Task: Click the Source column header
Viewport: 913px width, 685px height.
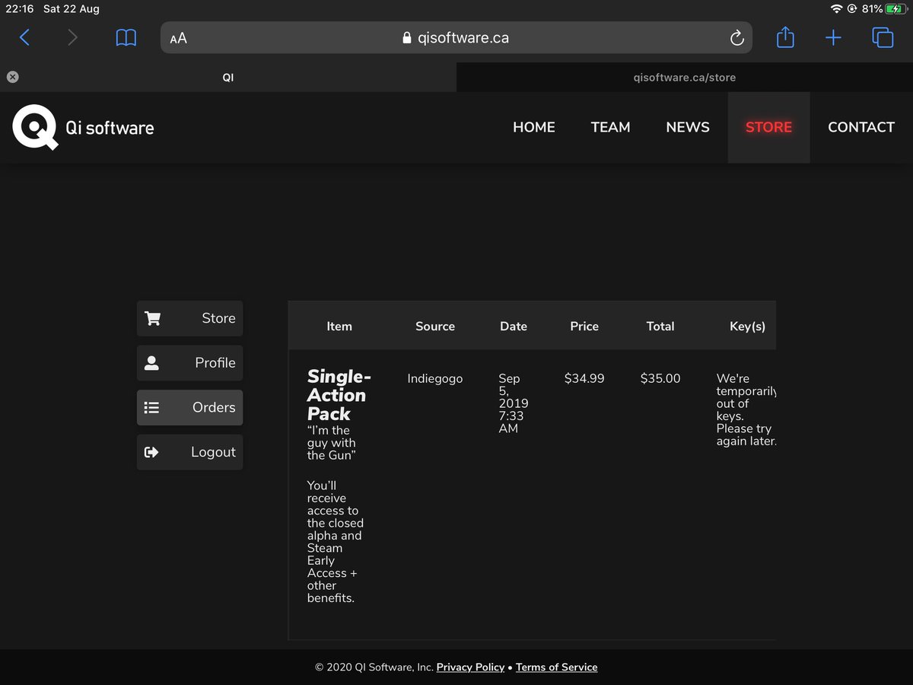Action: click(435, 326)
